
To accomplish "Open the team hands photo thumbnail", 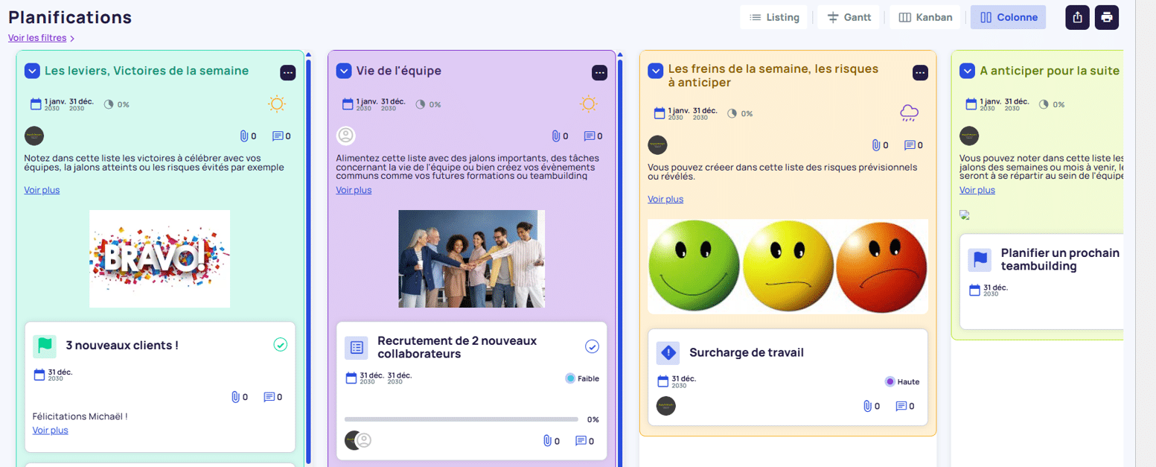I will click(x=471, y=258).
